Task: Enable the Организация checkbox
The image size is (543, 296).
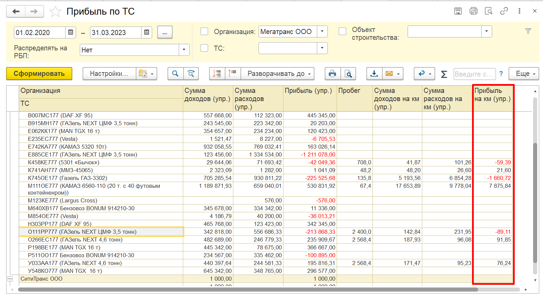Action: (204, 31)
